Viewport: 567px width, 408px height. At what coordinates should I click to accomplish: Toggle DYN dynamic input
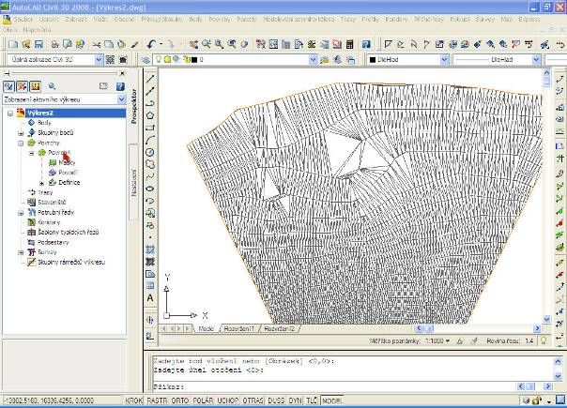coord(296,400)
